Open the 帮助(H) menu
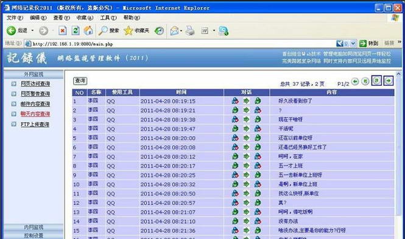 (x=132, y=18)
